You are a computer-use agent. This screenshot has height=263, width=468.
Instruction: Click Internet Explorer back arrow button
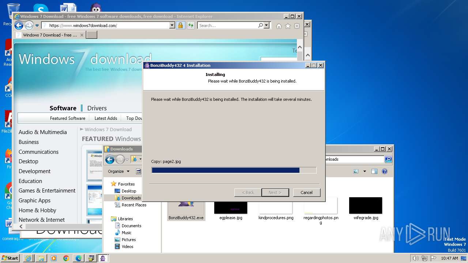coord(19,25)
